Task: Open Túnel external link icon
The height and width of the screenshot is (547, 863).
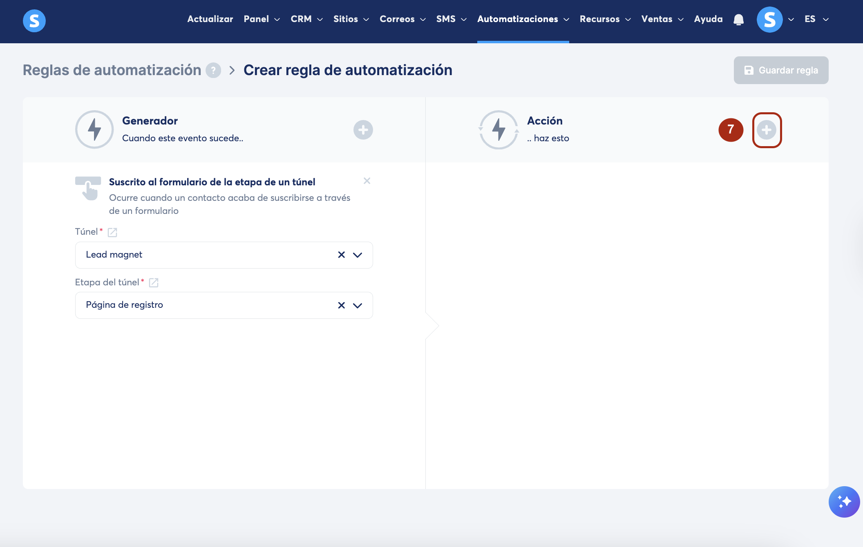Action: click(112, 232)
